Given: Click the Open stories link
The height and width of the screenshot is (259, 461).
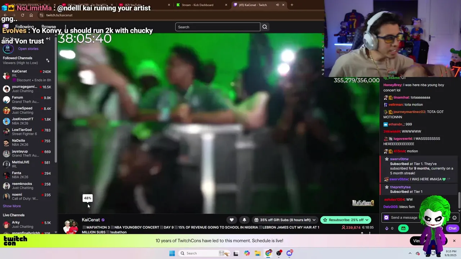Looking at the screenshot, I should coord(28,49).
